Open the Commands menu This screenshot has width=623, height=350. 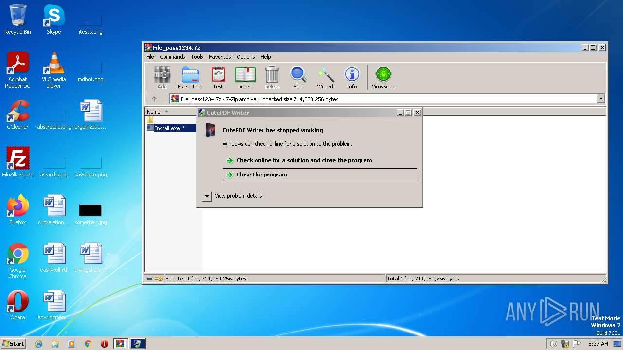(x=172, y=57)
